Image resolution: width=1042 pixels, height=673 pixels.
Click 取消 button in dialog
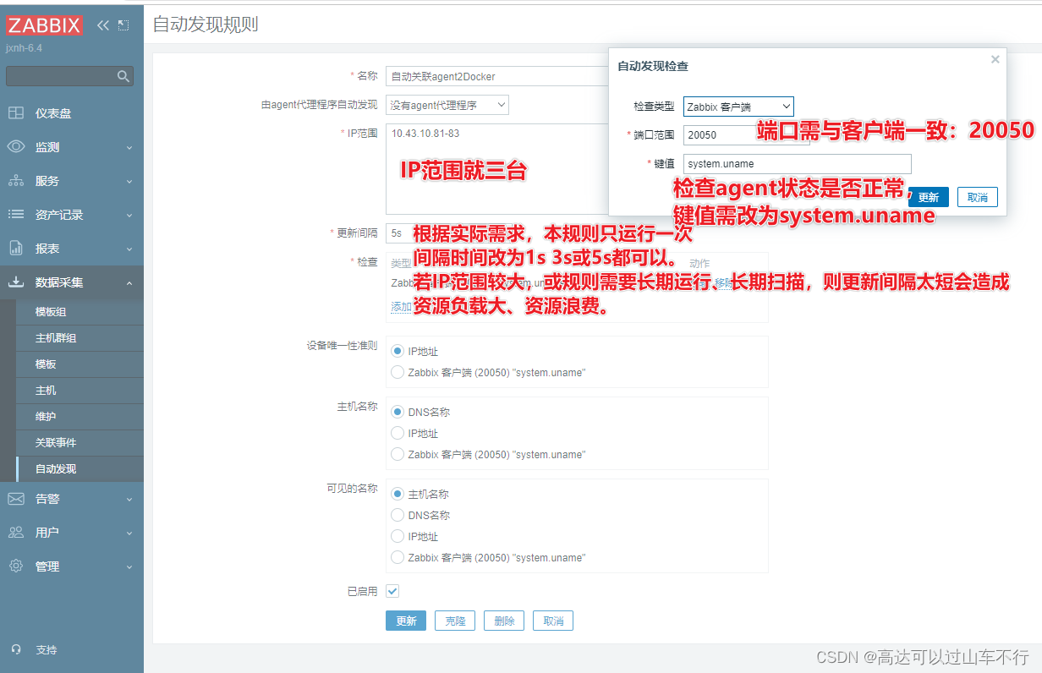(978, 197)
